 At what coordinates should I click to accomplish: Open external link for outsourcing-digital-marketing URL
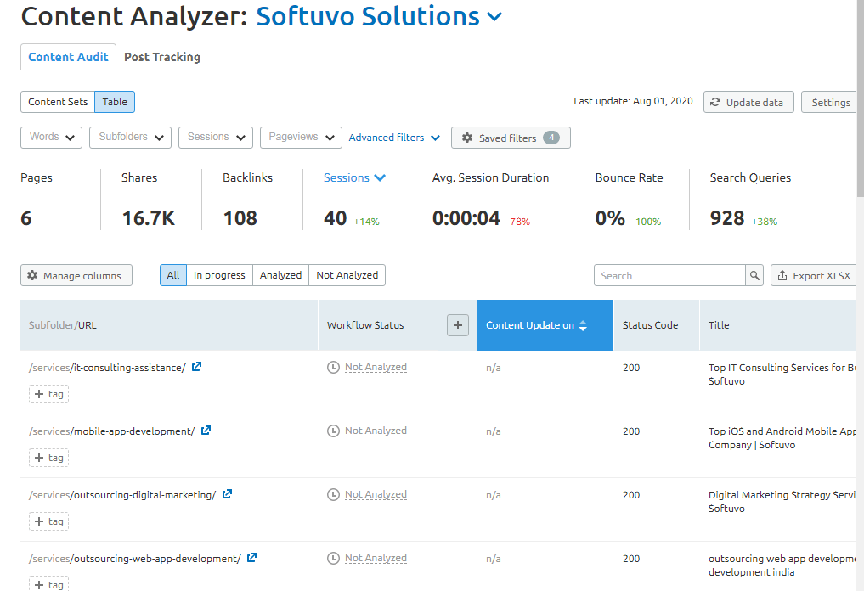click(x=227, y=494)
